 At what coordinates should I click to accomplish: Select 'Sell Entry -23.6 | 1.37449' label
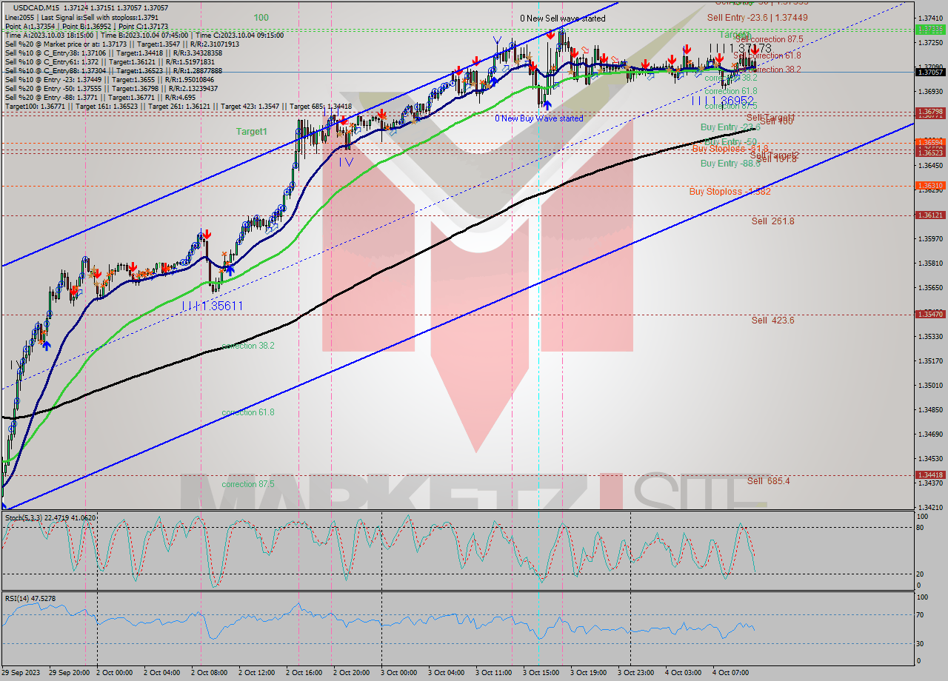pyautogui.click(x=757, y=17)
